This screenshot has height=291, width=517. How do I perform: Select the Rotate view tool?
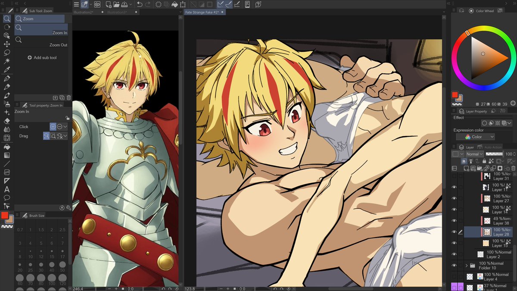7,27
